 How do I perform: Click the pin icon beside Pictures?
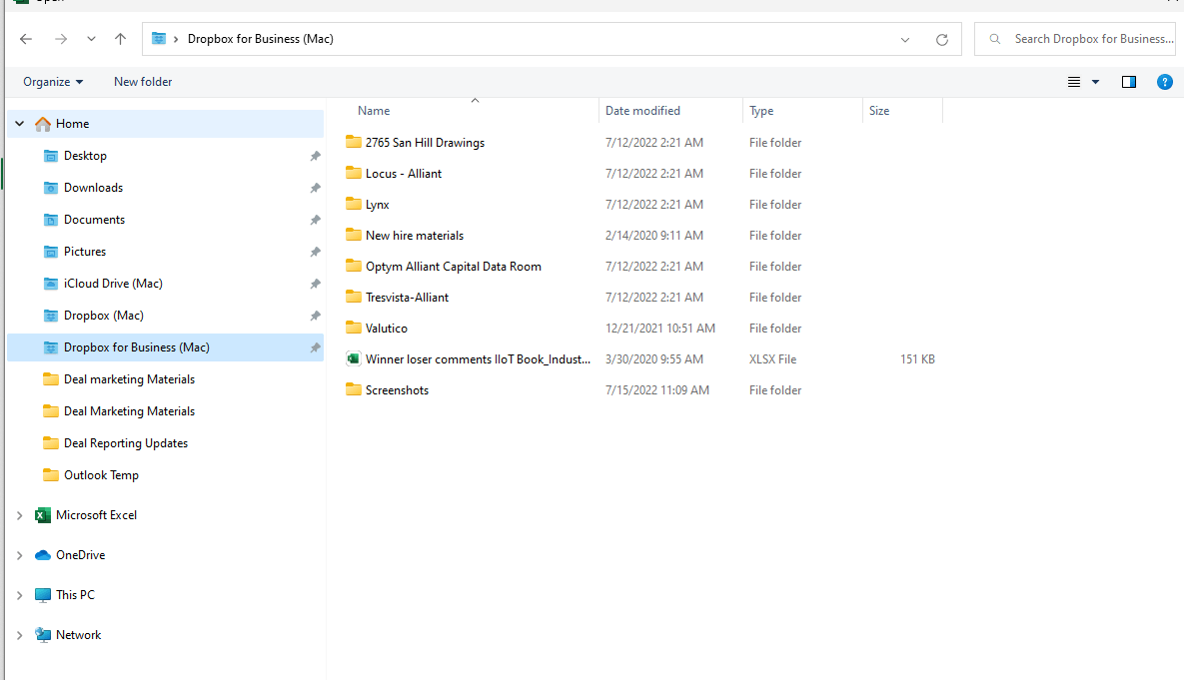(x=315, y=252)
